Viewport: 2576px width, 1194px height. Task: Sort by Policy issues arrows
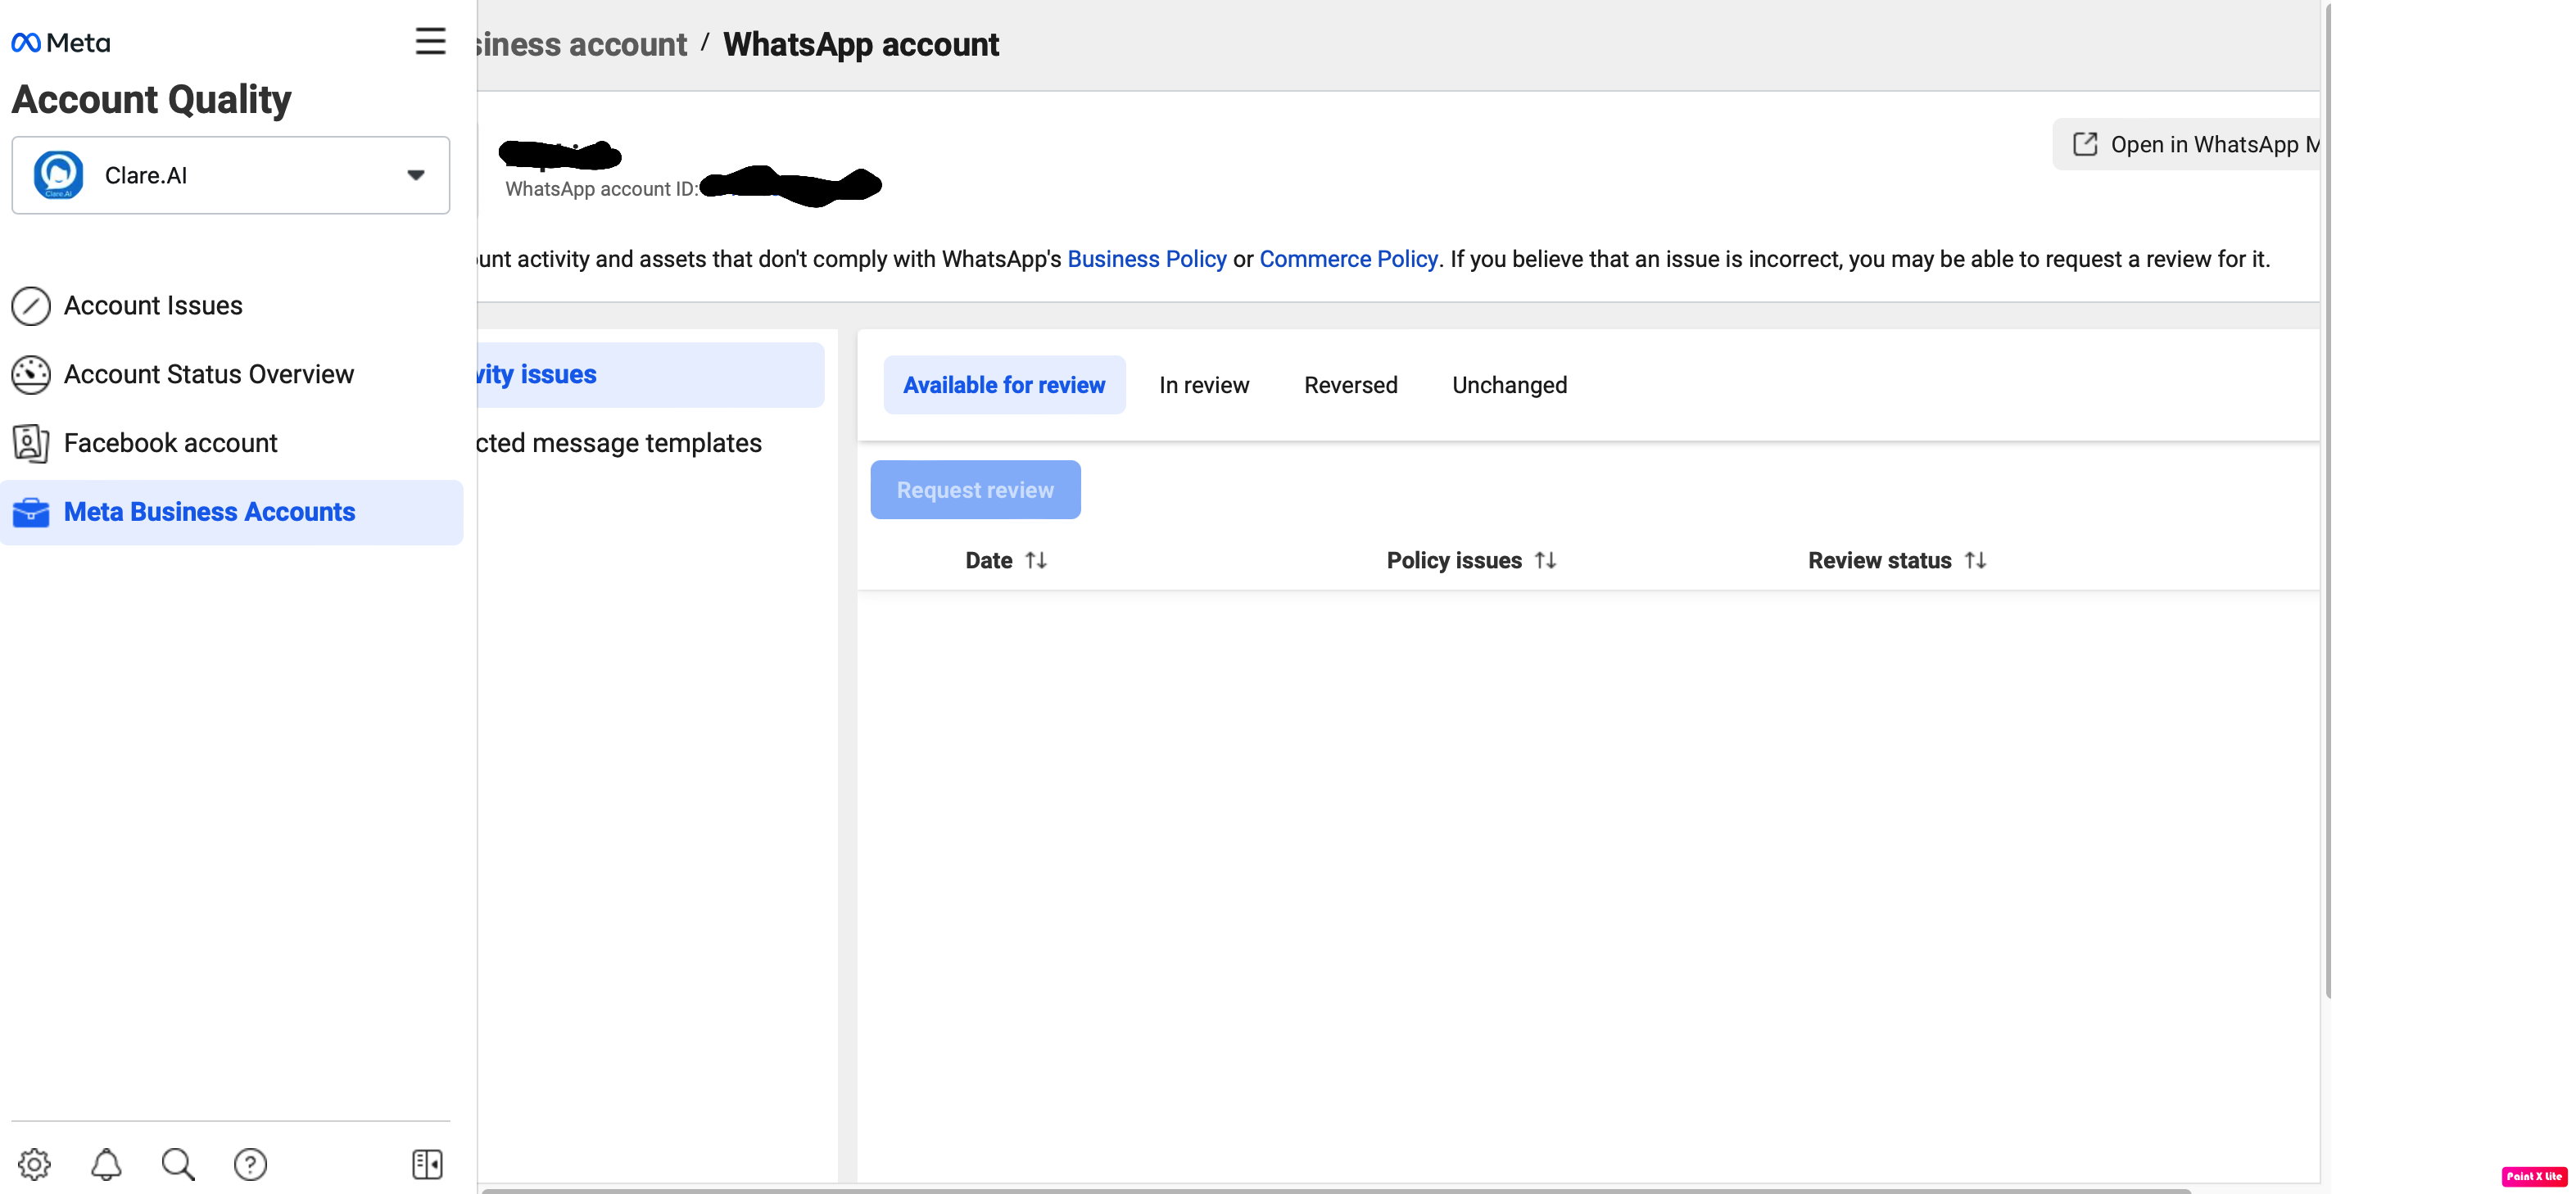(1546, 561)
